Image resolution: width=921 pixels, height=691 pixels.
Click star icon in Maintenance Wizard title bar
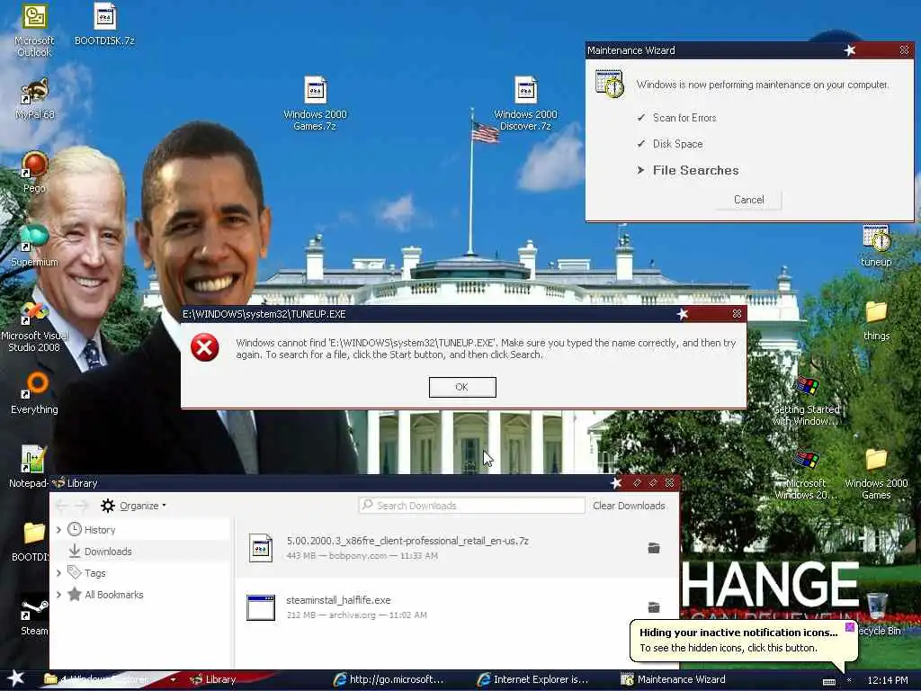pos(850,50)
